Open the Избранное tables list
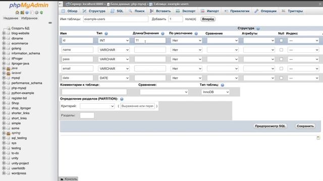The height and width of the screenshot is (181, 323). 29,18
